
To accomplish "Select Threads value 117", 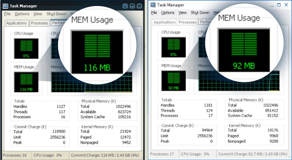I will pyautogui.click(x=62, y=112).
